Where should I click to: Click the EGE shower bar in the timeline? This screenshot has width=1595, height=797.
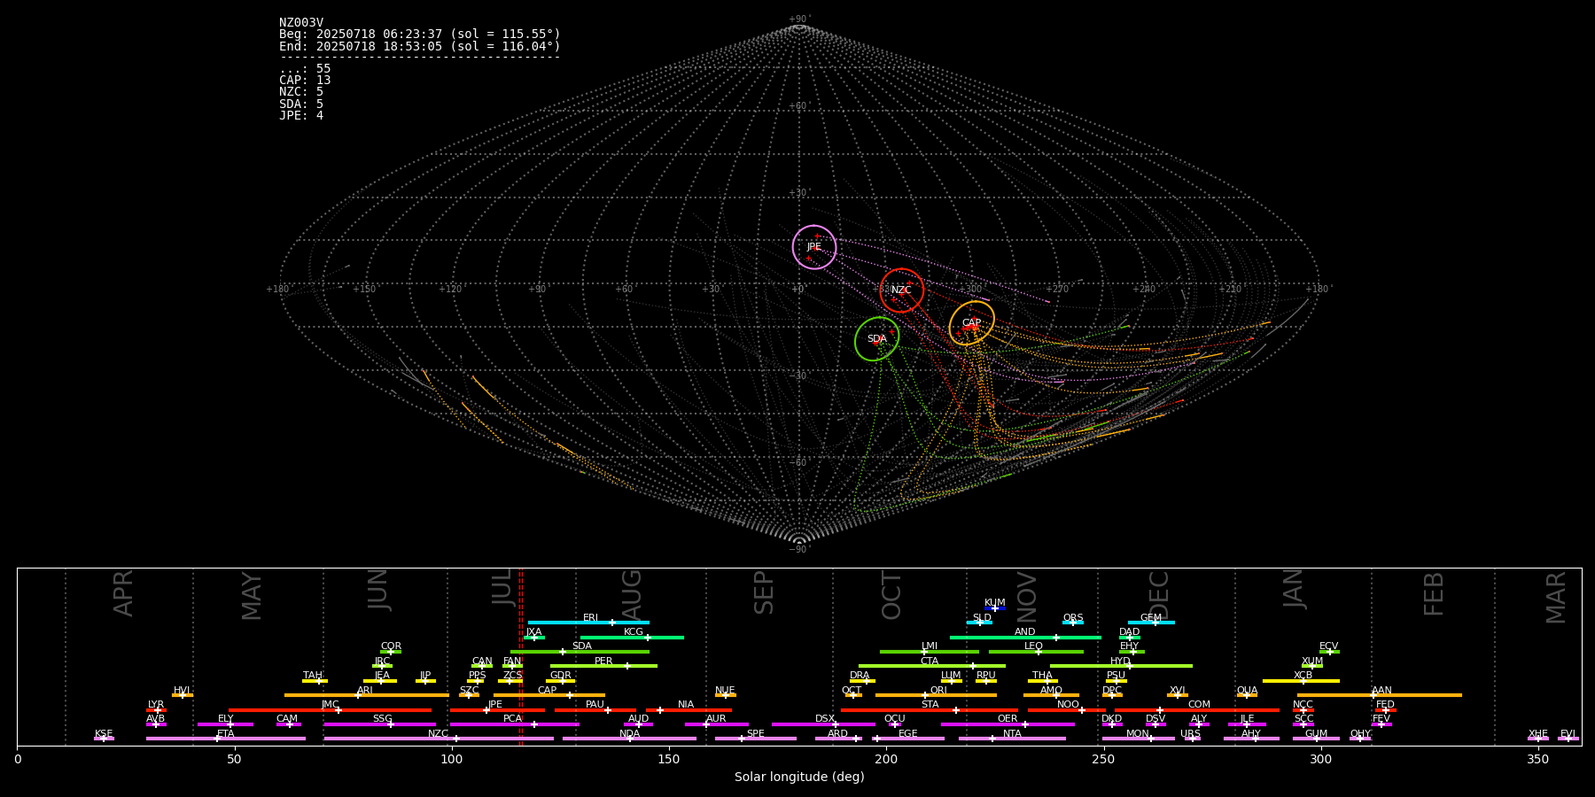tap(907, 739)
